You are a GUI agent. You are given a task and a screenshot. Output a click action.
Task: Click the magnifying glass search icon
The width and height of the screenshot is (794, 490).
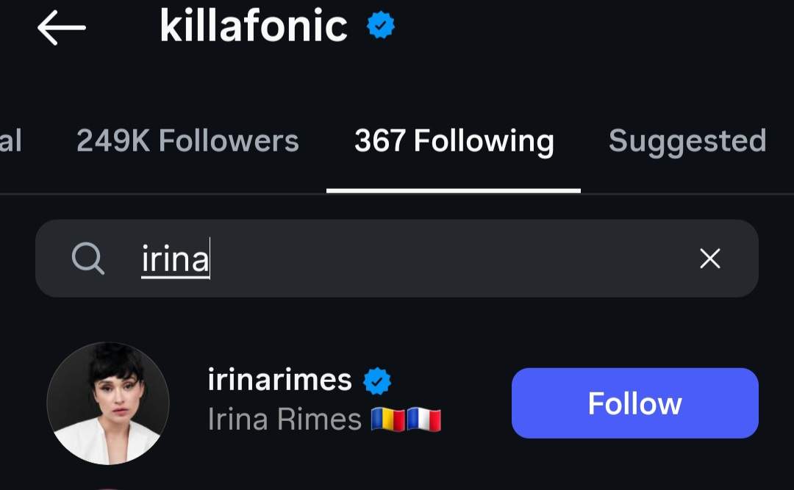coord(88,259)
